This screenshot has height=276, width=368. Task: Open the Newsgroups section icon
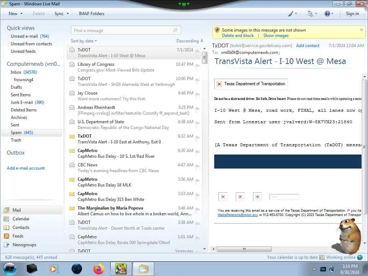pyautogui.click(x=6, y=245)
